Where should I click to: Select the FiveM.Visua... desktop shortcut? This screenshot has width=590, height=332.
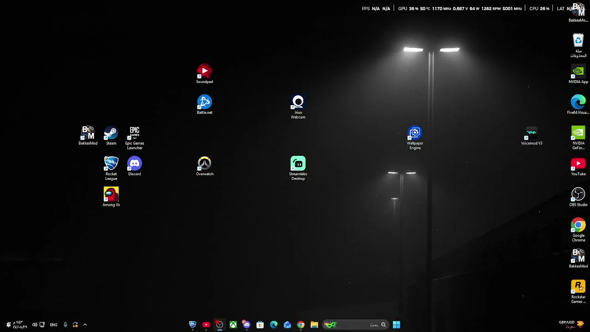point(578,105)
